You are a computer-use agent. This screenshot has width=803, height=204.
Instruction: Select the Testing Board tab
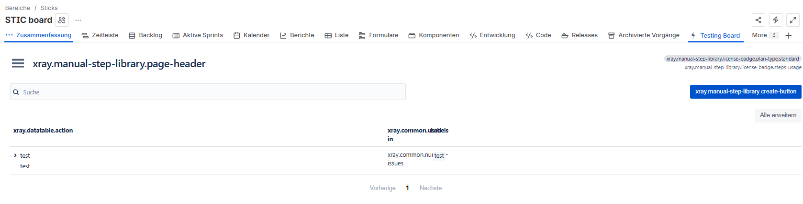tap(715, 36)
